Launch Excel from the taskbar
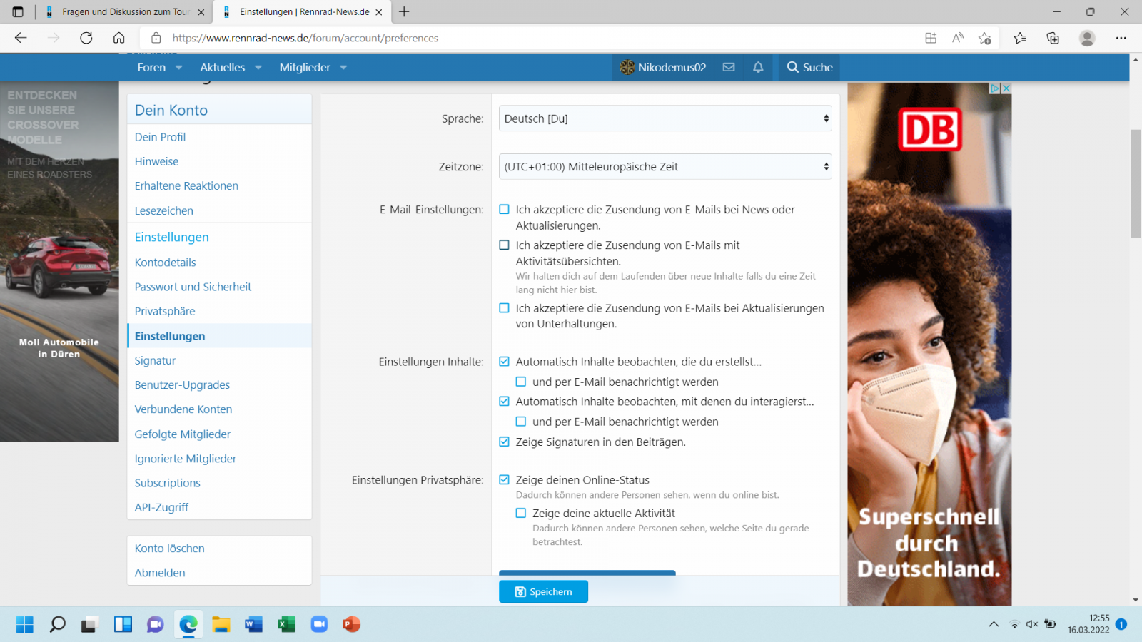Screen dimensions: 1142x642 pyautogui.click(x=286, y=624)
